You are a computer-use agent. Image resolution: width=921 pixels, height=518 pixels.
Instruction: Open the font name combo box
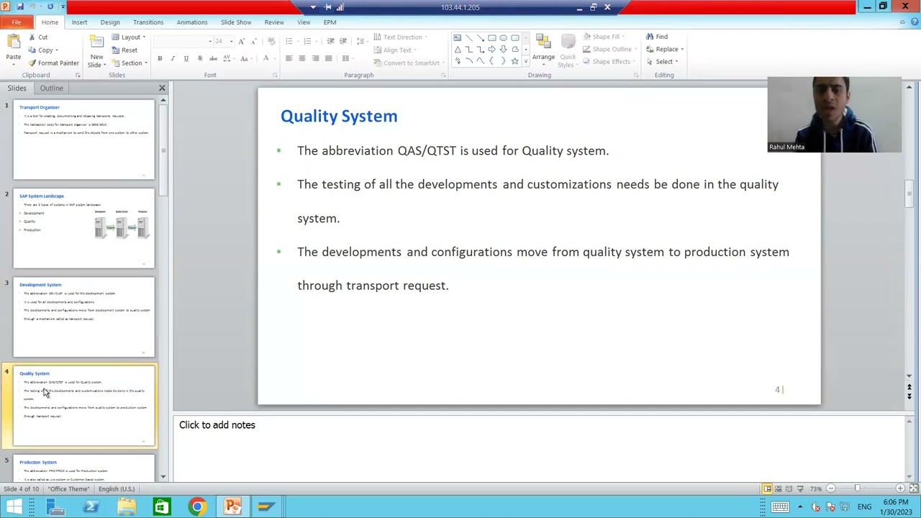183,41
